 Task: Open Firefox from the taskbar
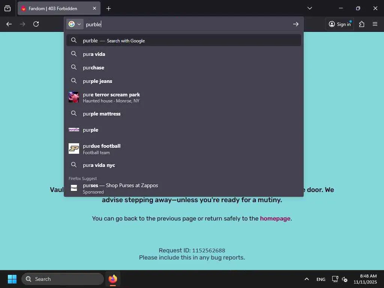[113, 279]
